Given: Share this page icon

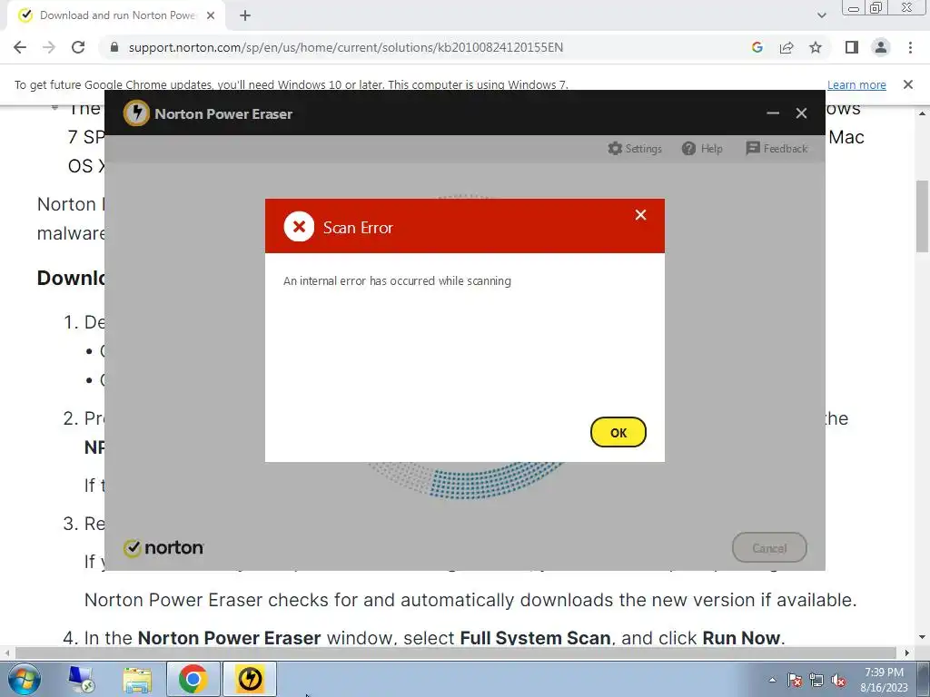Looking at the screenshot, I should point(787,47).
